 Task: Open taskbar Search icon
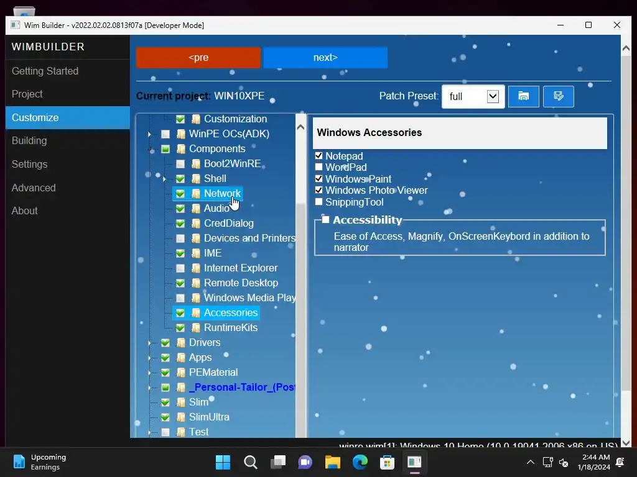(x=250, y=462)
